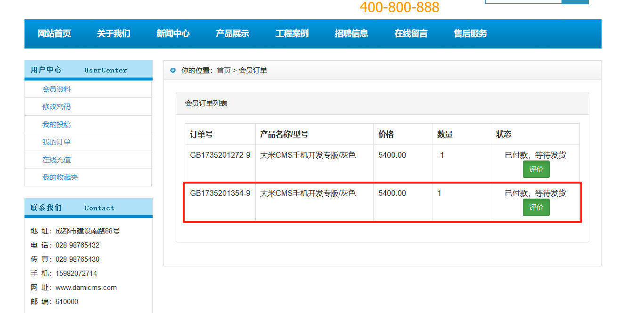
Task: Click 评价 button for order GB1735201272-9
Action: [x=536, y=169]
